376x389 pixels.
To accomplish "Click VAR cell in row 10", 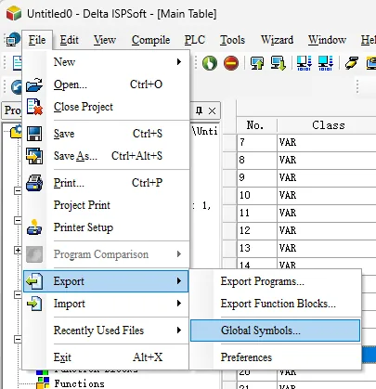I will pyautogui.click(x=327, y=195).
